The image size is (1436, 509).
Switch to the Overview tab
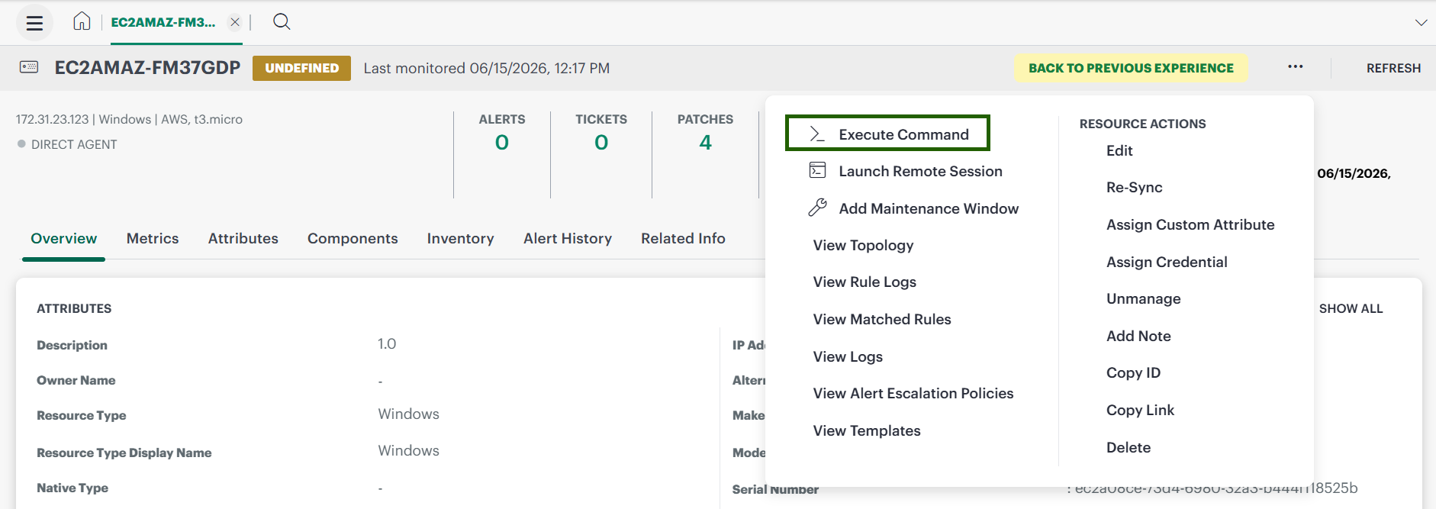click(64, 238)
